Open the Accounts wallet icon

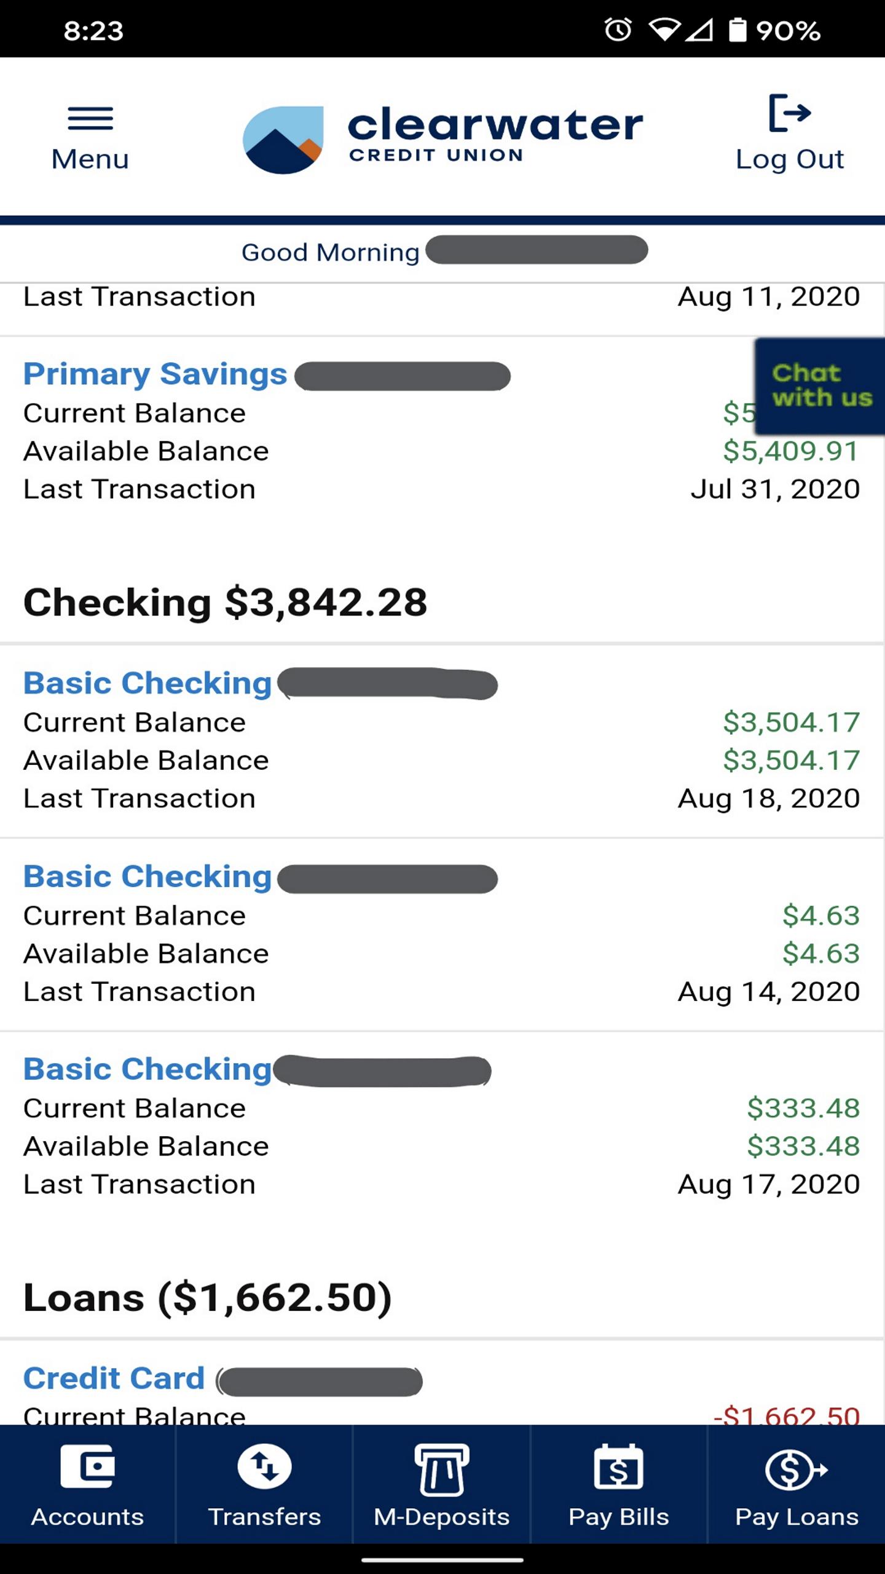coord(87,1466)
